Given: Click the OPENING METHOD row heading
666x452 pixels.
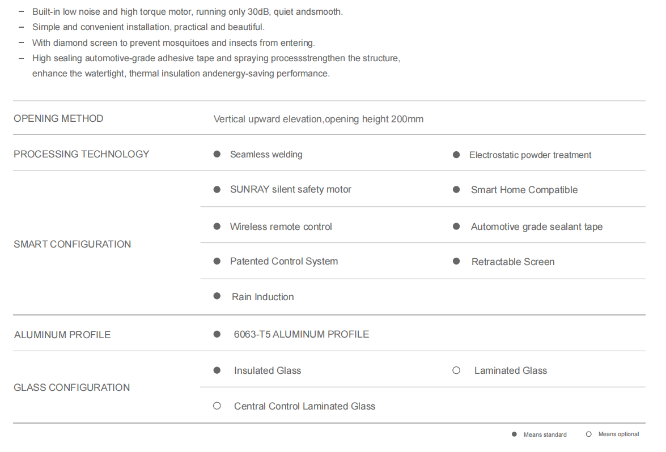Looking at the screenshot, I should pyautogui.click(x=58, y=118).
